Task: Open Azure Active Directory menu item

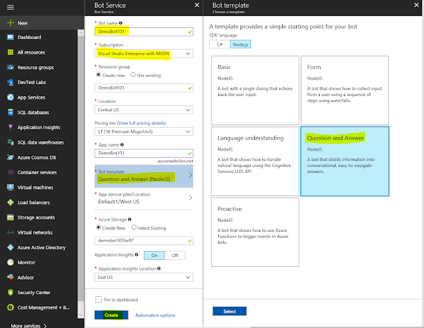Action: 38,247
